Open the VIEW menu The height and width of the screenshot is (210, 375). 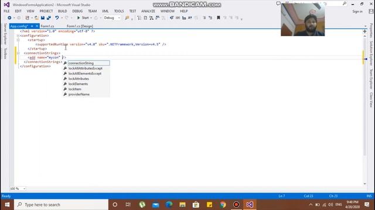[30, 11]
